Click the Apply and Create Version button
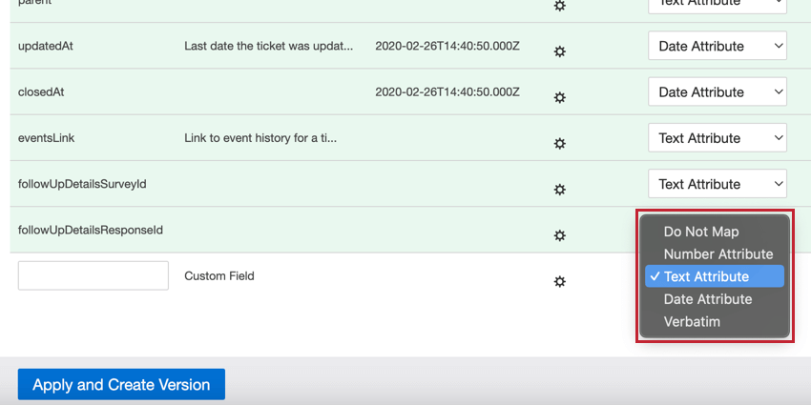Screen dimensions: 811x405 pyautogui.click(x=121, y=385)
